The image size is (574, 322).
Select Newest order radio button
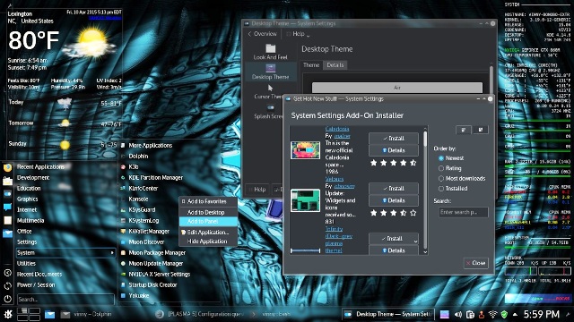(441, 158)
